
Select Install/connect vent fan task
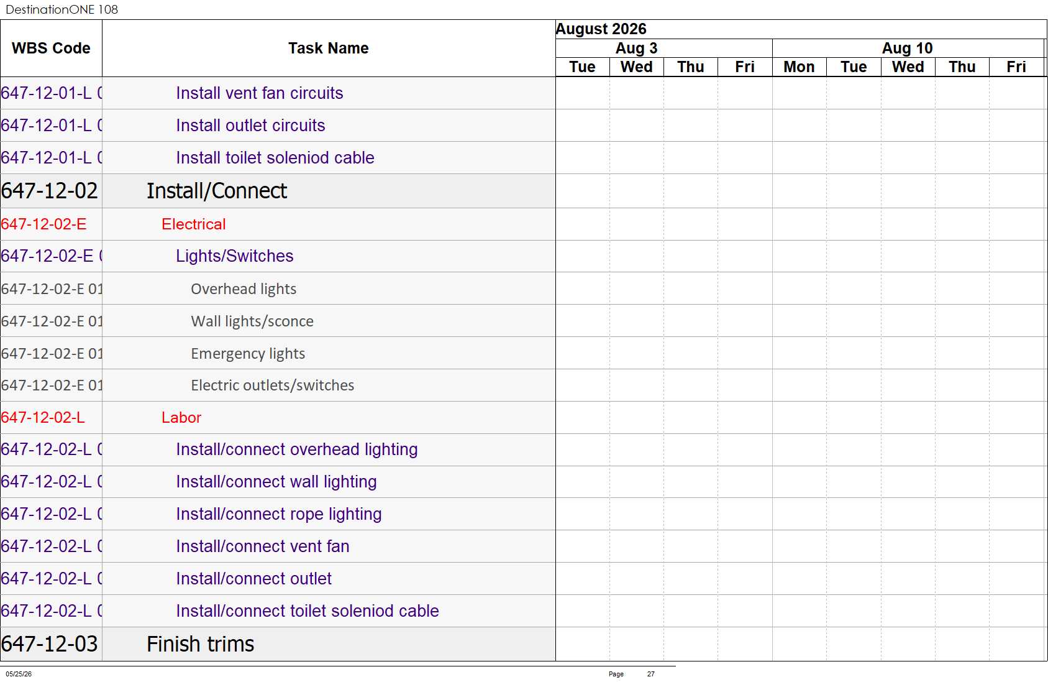pos(262,546)
